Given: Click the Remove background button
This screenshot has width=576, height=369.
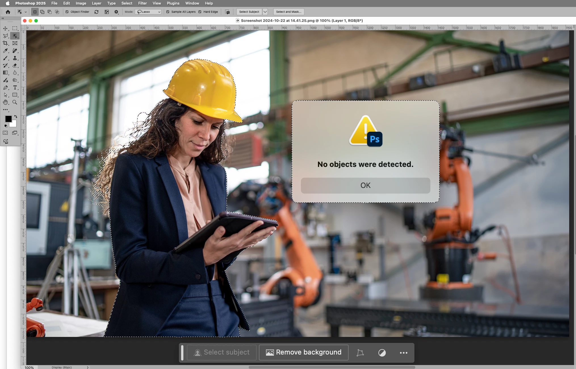Looking at the screenshot, I should [x=303, y=352].
